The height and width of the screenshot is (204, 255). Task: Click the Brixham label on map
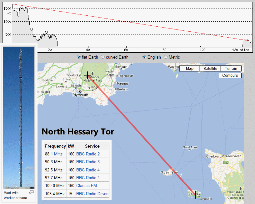click(122, 89)
